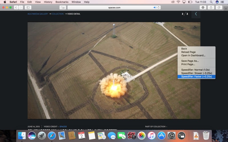Screen dimensions: 228x142
Task: Open App Store icon in Dock
Action: click(x=161, y=136)
